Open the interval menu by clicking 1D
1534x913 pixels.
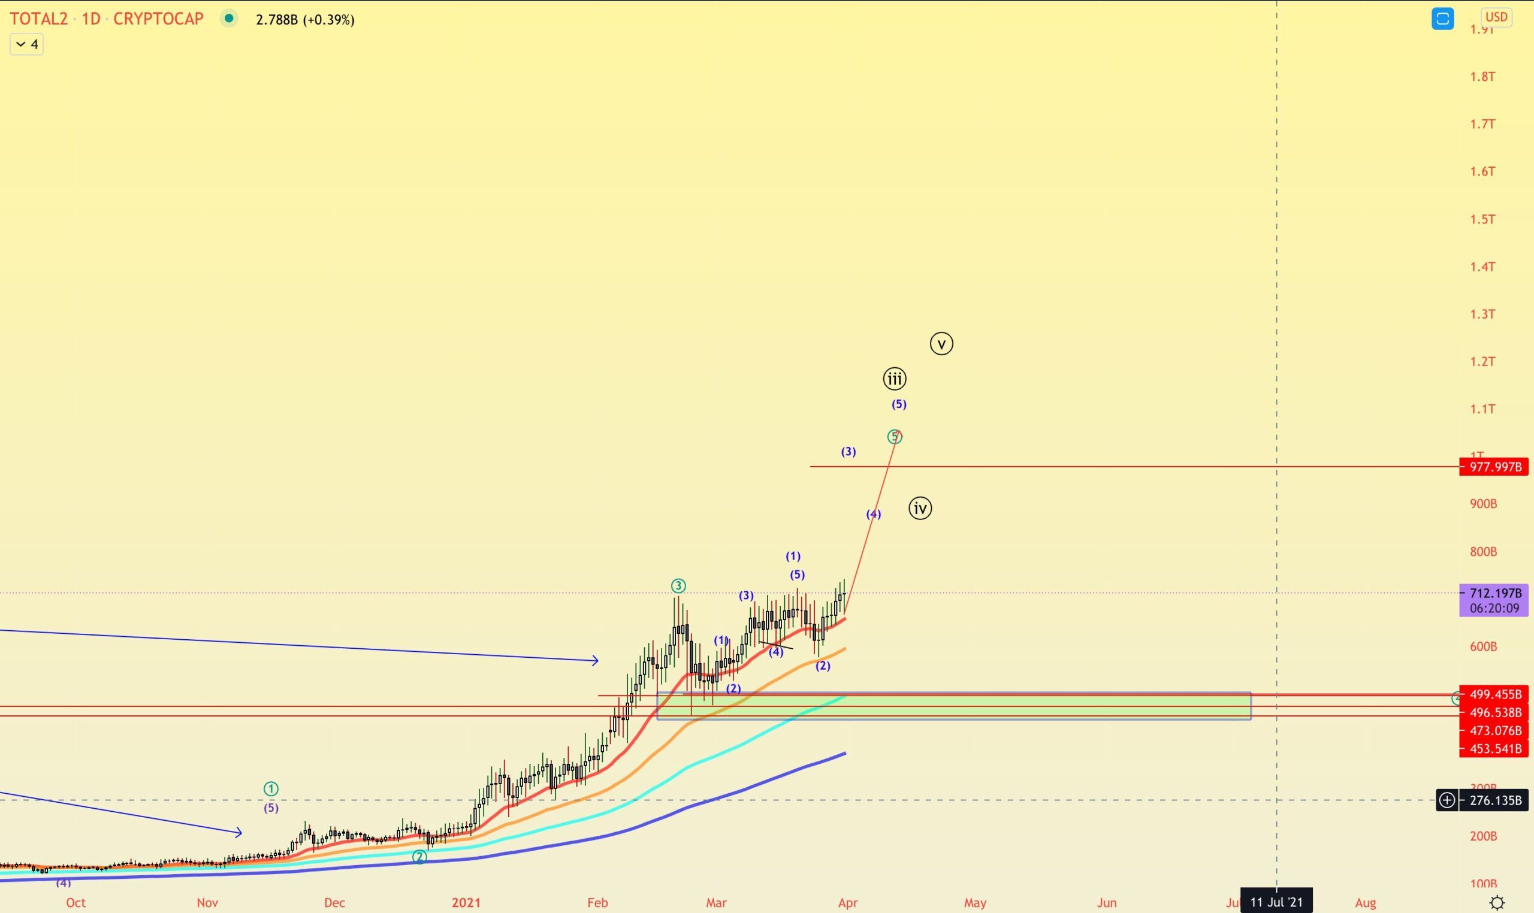tap(92, 19)
